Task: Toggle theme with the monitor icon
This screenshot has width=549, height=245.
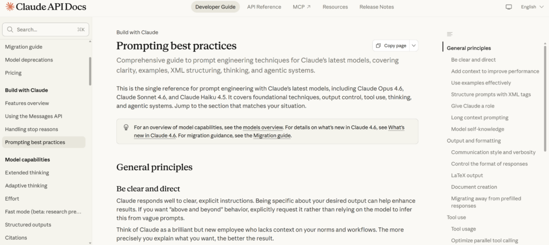Action: click(509, 7)
